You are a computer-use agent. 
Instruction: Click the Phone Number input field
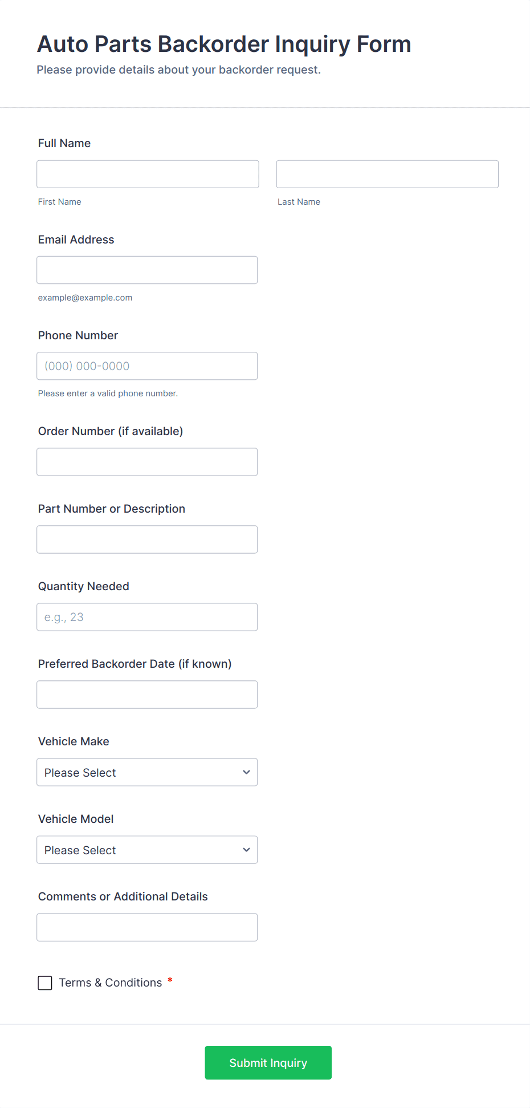coord(147,366)
